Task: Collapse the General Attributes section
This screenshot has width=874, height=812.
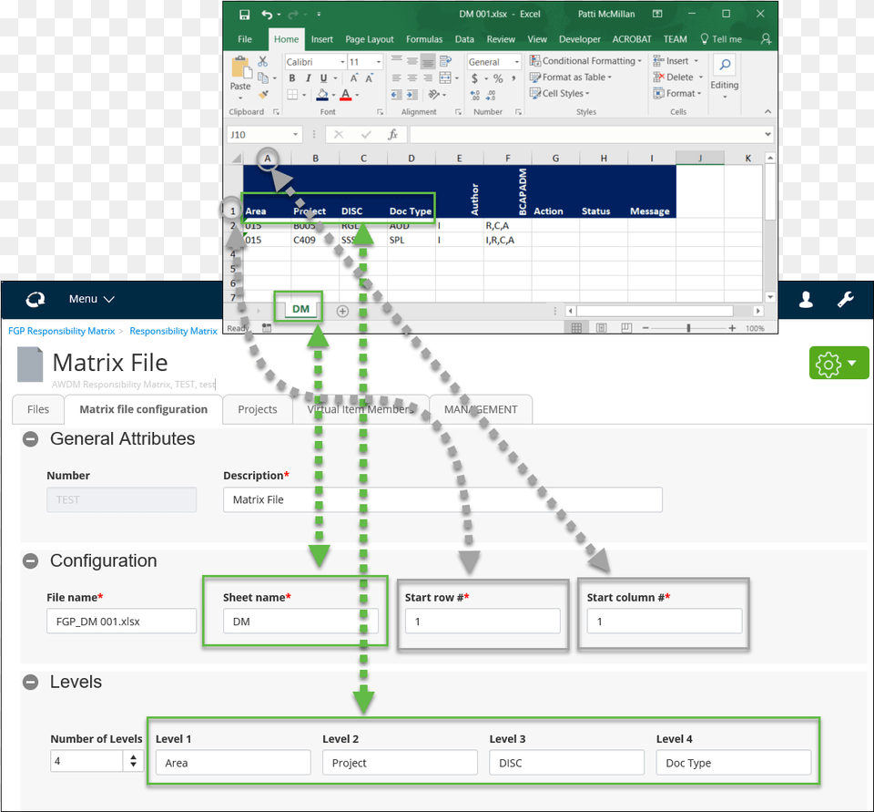Action: pos(30,439)
